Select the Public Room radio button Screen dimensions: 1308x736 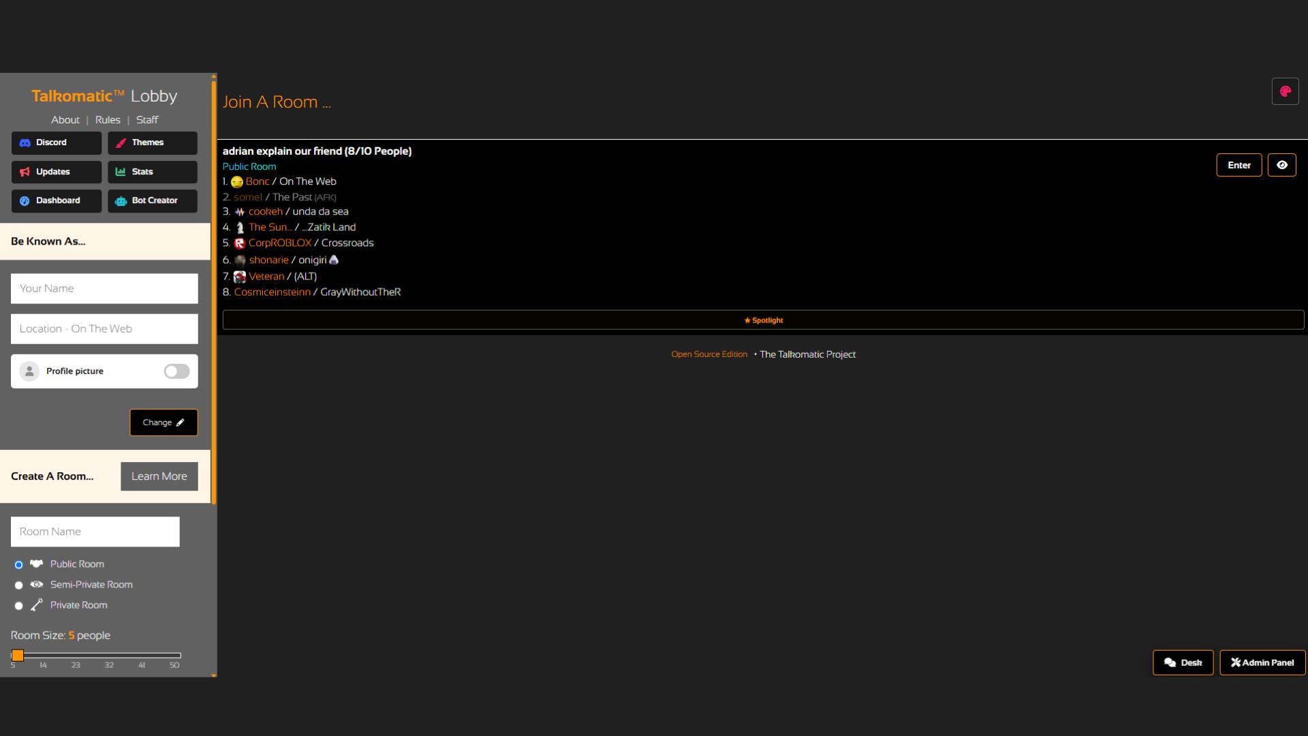pos(18,564)
